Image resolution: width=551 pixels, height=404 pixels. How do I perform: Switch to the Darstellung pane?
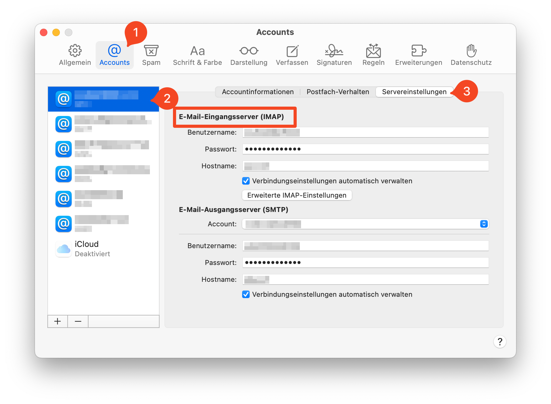pos(249,55)
